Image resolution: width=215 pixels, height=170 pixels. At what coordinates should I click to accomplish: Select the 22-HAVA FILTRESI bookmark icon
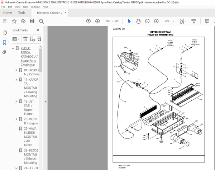20,128
